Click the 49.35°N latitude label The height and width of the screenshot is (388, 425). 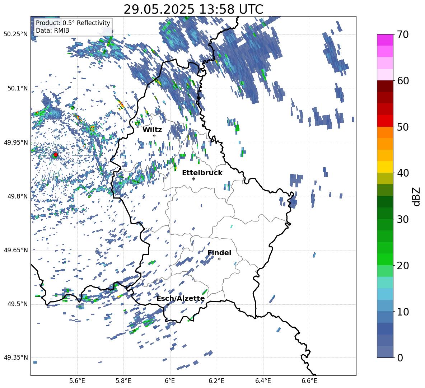tap(16, 357)
